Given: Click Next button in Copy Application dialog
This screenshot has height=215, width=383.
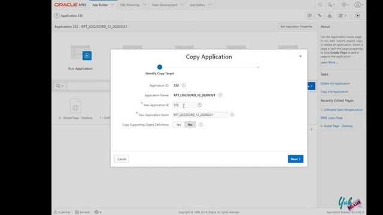Looking at the screenshot, I should pos(296,159).
